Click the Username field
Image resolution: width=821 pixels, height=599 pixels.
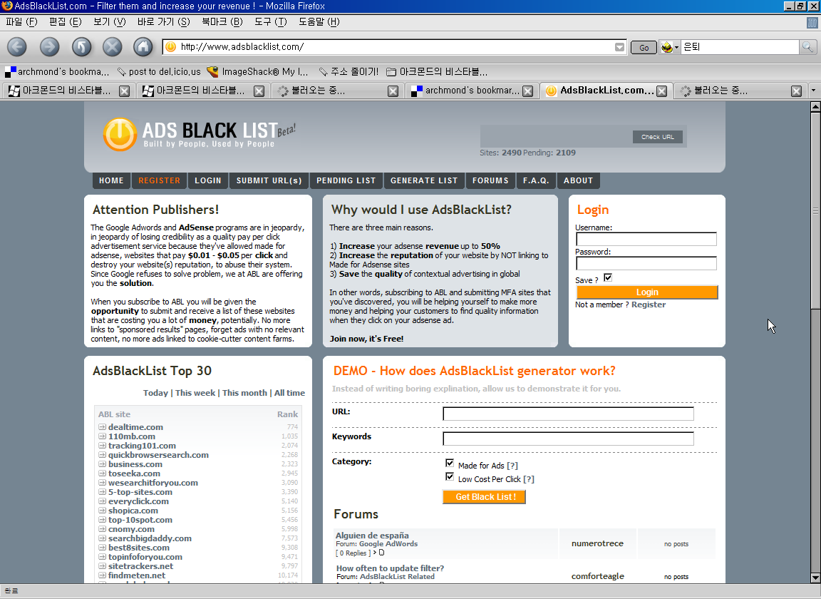coord(646,239)
